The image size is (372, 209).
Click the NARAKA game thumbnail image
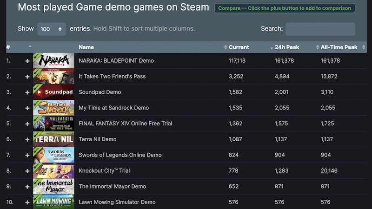tap(53, 61)
